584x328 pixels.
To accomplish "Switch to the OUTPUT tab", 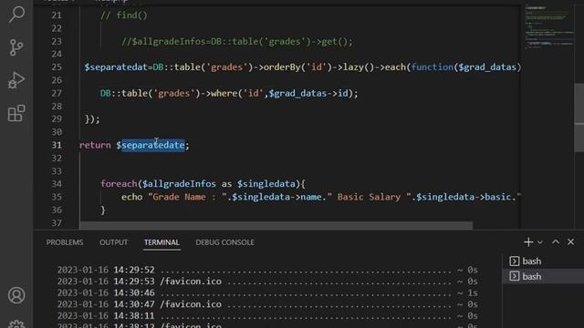I will (x=113, y=242).
